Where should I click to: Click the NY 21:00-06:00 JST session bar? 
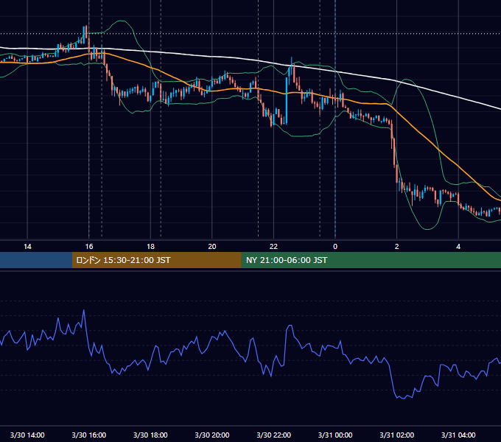pyautogui.click(x=371, y=260)
